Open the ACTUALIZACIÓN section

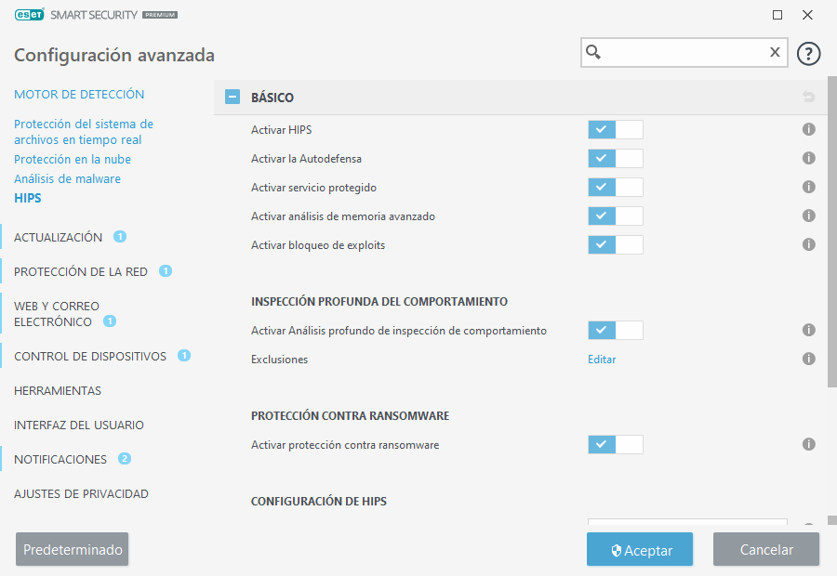[x=58, y=237]
